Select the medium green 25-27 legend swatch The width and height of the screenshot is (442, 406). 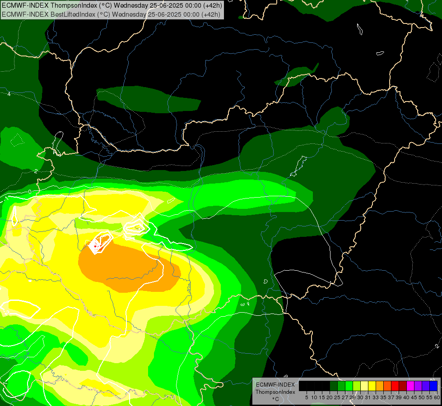click(341, 386)
